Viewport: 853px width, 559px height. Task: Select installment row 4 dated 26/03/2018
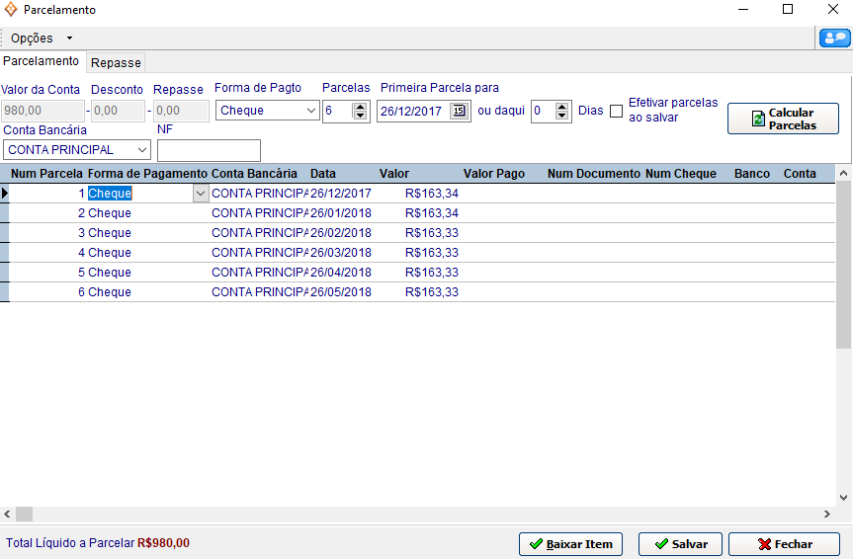(340, 253)
